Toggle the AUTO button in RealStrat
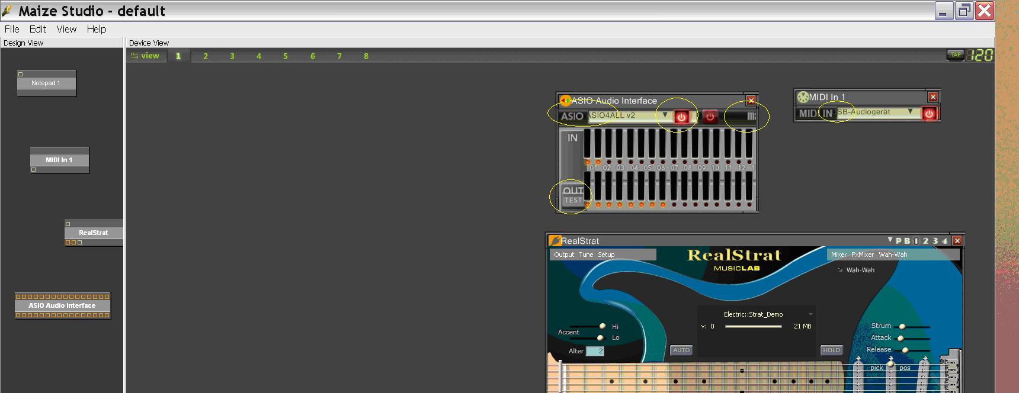This screenshot has height=393, width=1019. tap(681, 350)
